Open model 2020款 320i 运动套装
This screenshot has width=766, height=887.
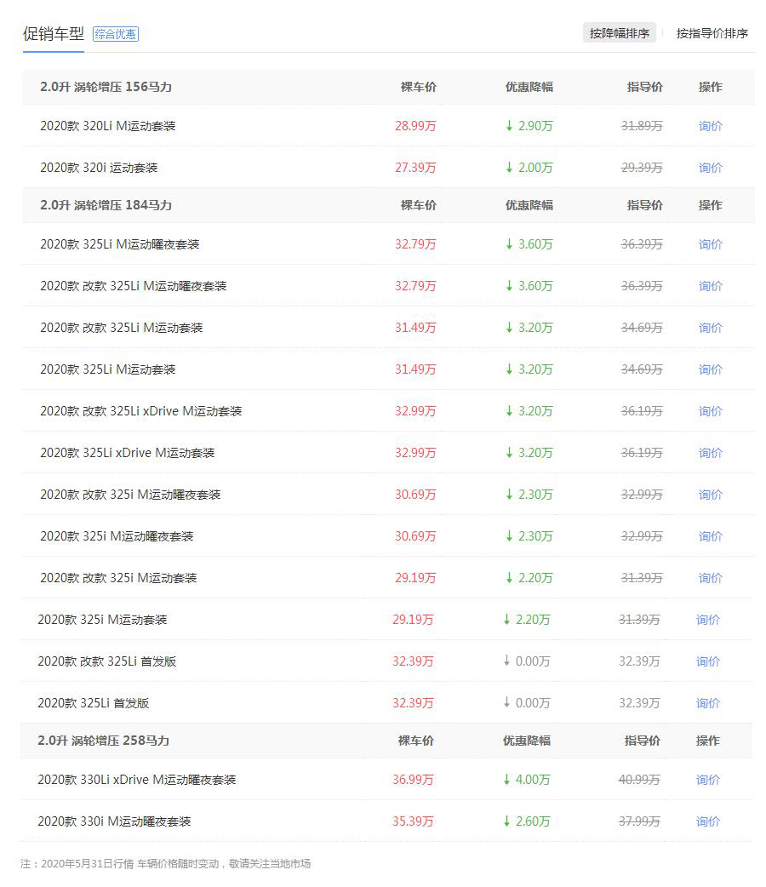[x=99, y=168]
